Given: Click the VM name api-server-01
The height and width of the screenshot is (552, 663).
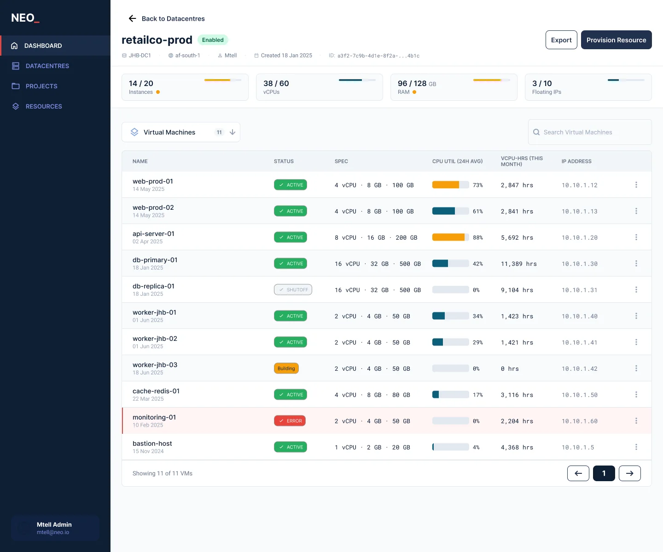Looking at the screenshot, I should pyautogui.click(x=153, y=234).
